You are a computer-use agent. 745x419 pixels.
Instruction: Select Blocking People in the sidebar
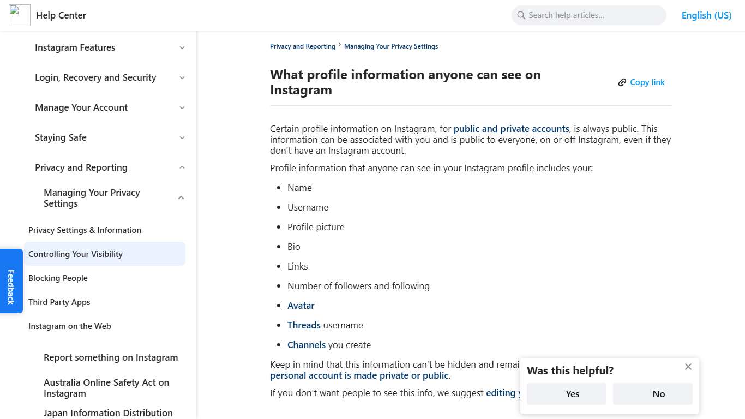click(x=58, y=278)
